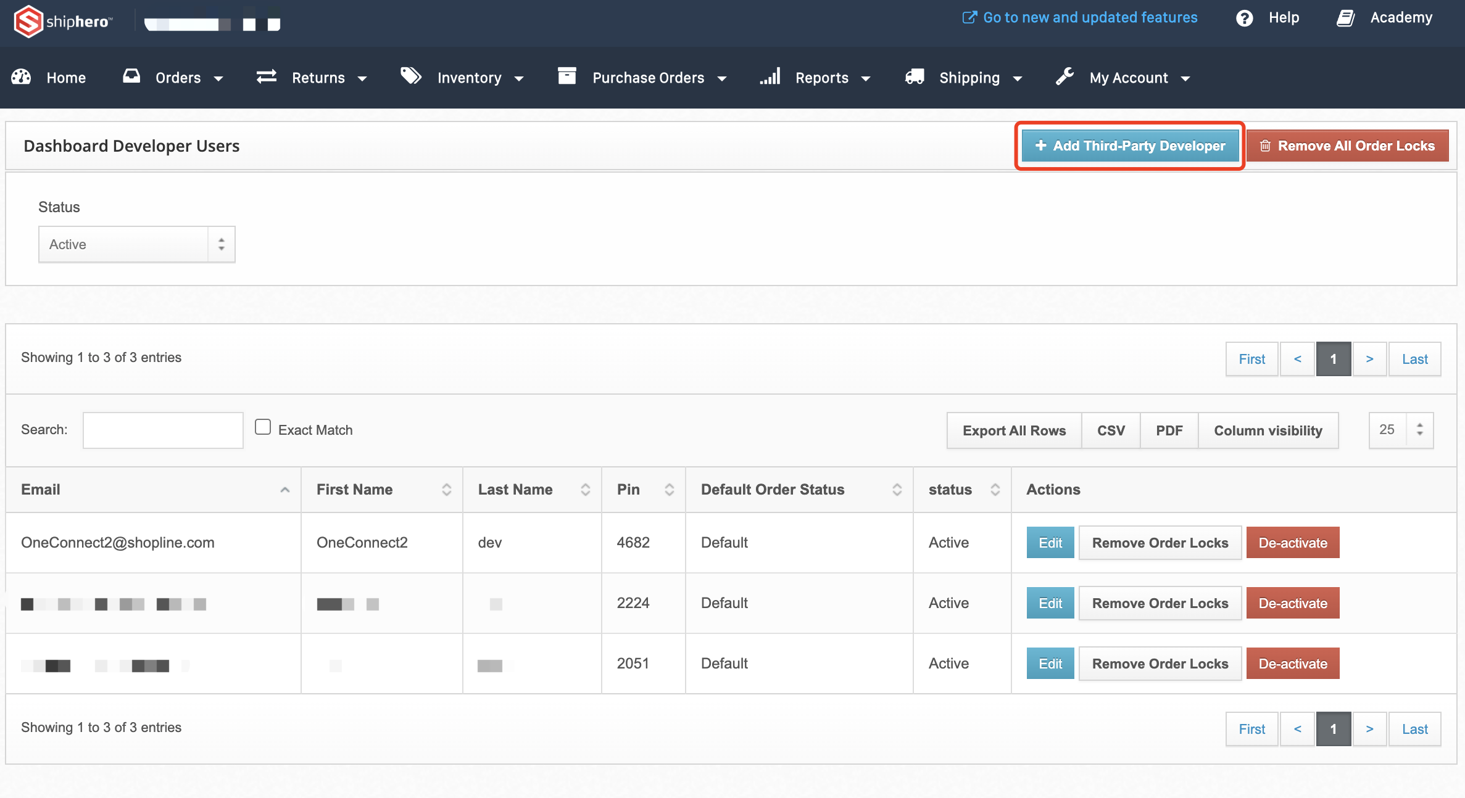This screenshot has width=1465, height=798.
Task: Click the Returns arrows icon
Action: click(267, 76)
